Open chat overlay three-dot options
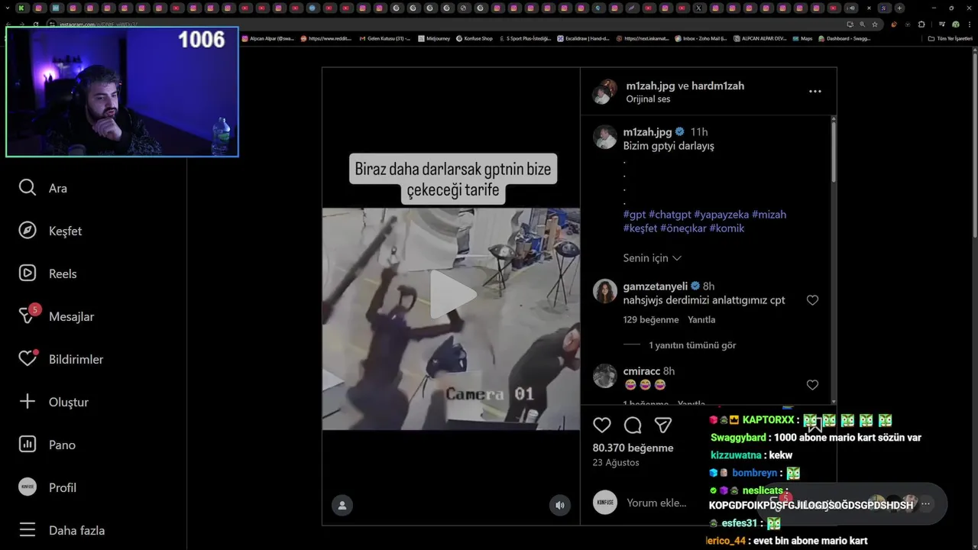 click(925, 503)
